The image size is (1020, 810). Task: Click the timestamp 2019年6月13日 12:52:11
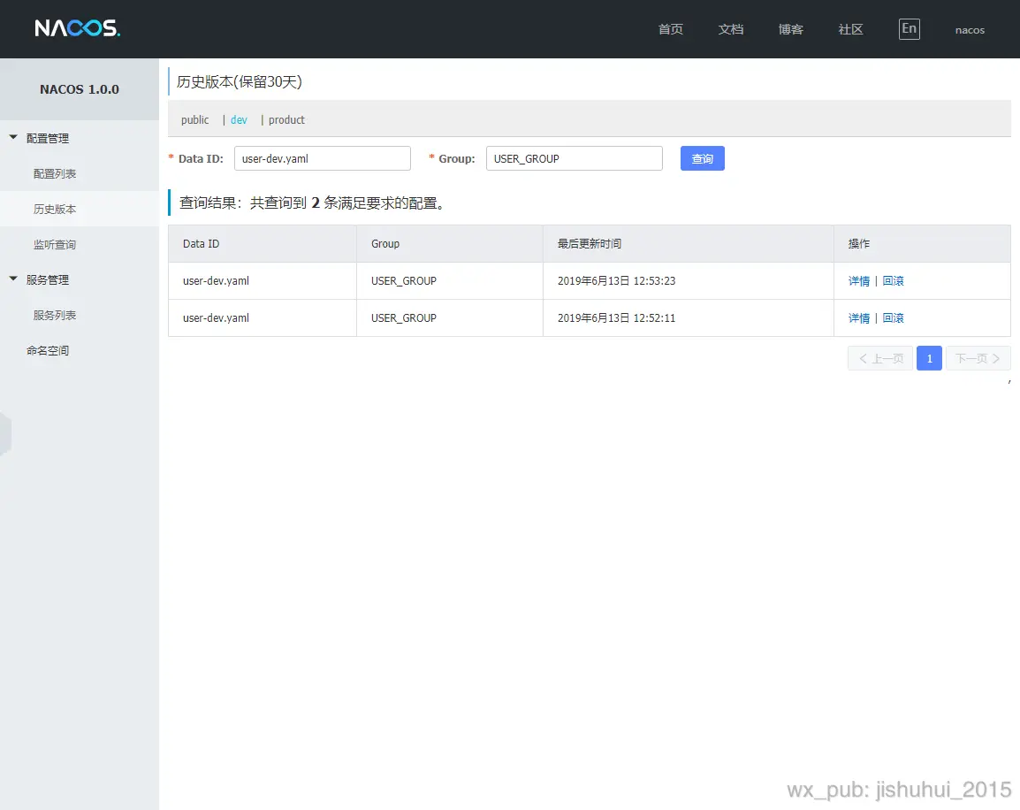click(616, 318)
